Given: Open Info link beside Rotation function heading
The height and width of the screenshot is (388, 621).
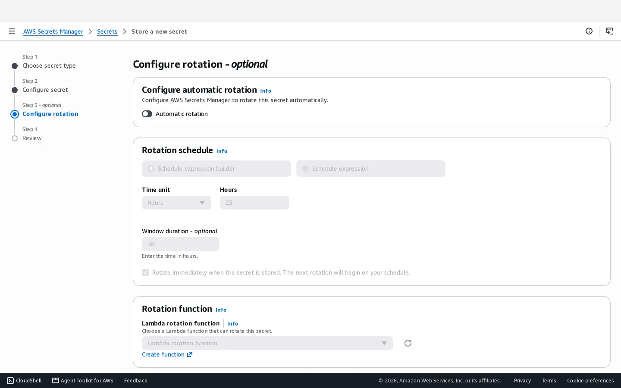Looking at the screenshot, I should [221, 310].
